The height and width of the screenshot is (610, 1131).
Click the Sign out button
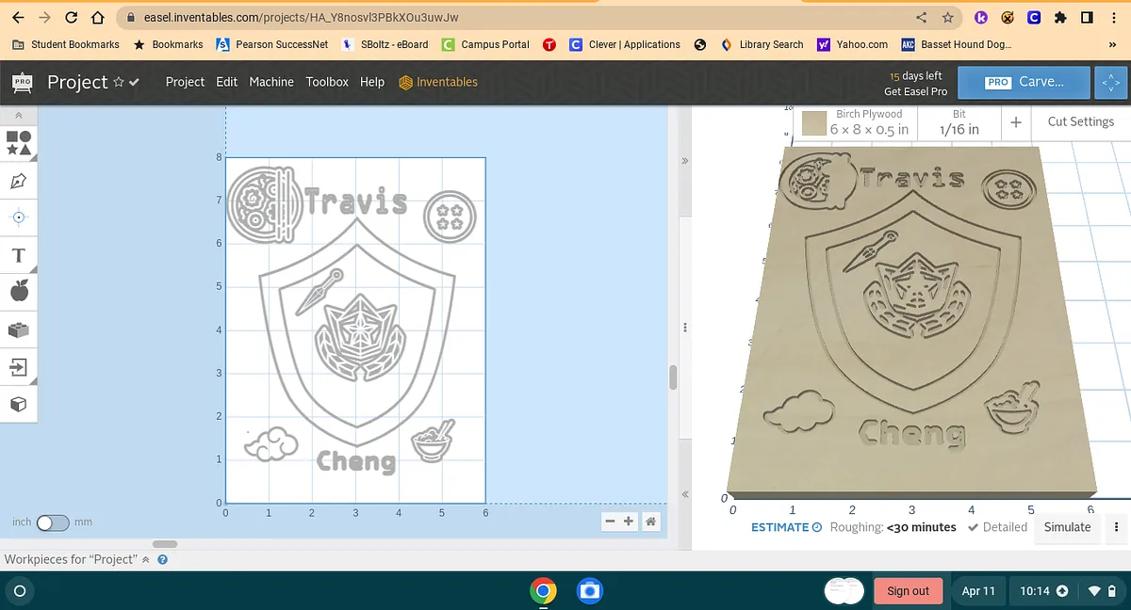click(908, 591)
